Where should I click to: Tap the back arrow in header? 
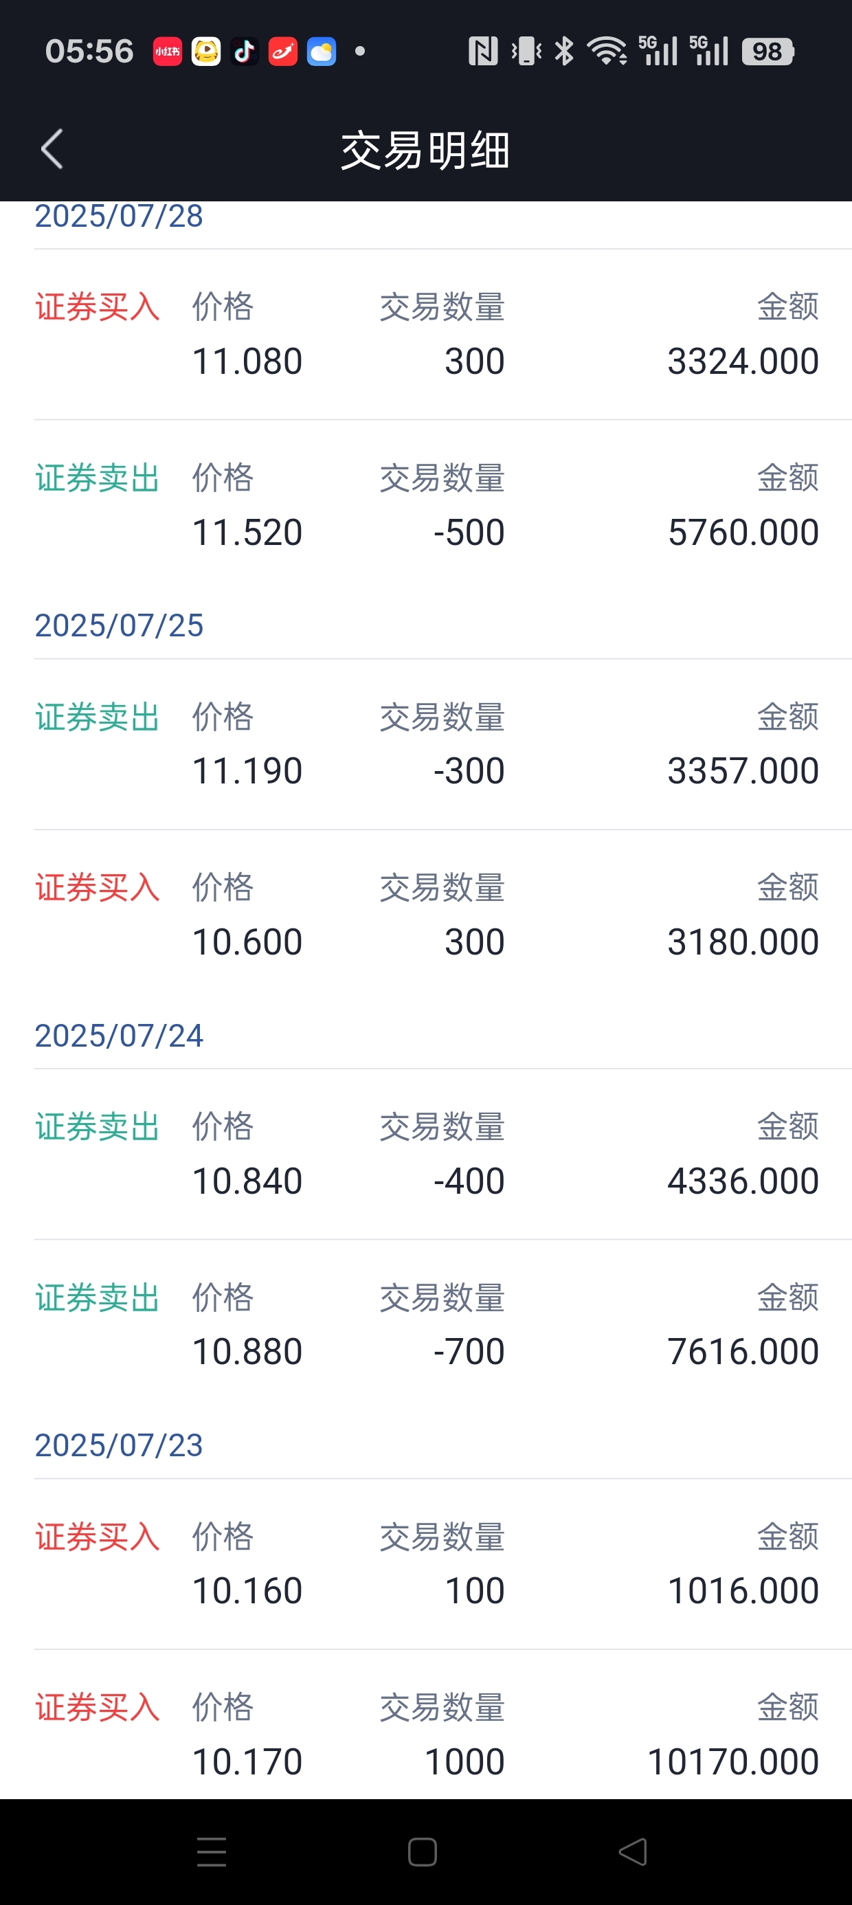coord(52,149)
